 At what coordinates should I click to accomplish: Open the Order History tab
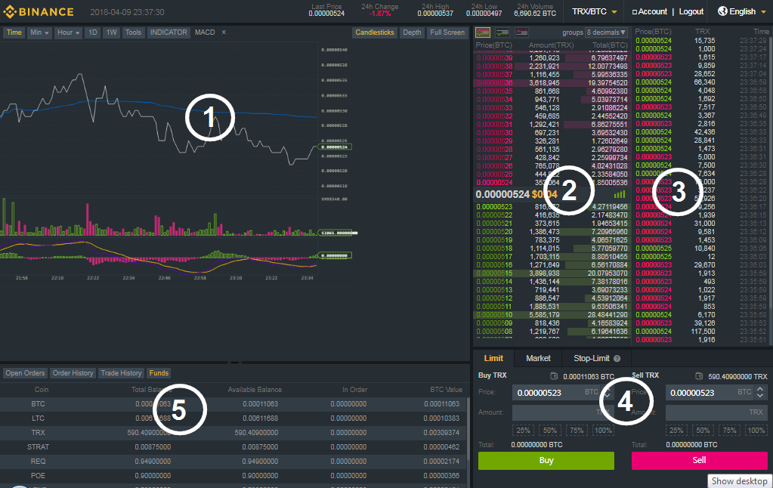(x=73, y=373)
